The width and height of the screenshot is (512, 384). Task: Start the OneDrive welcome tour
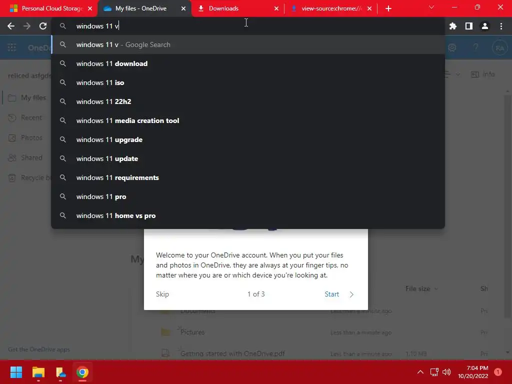click(x=332, y=294)
